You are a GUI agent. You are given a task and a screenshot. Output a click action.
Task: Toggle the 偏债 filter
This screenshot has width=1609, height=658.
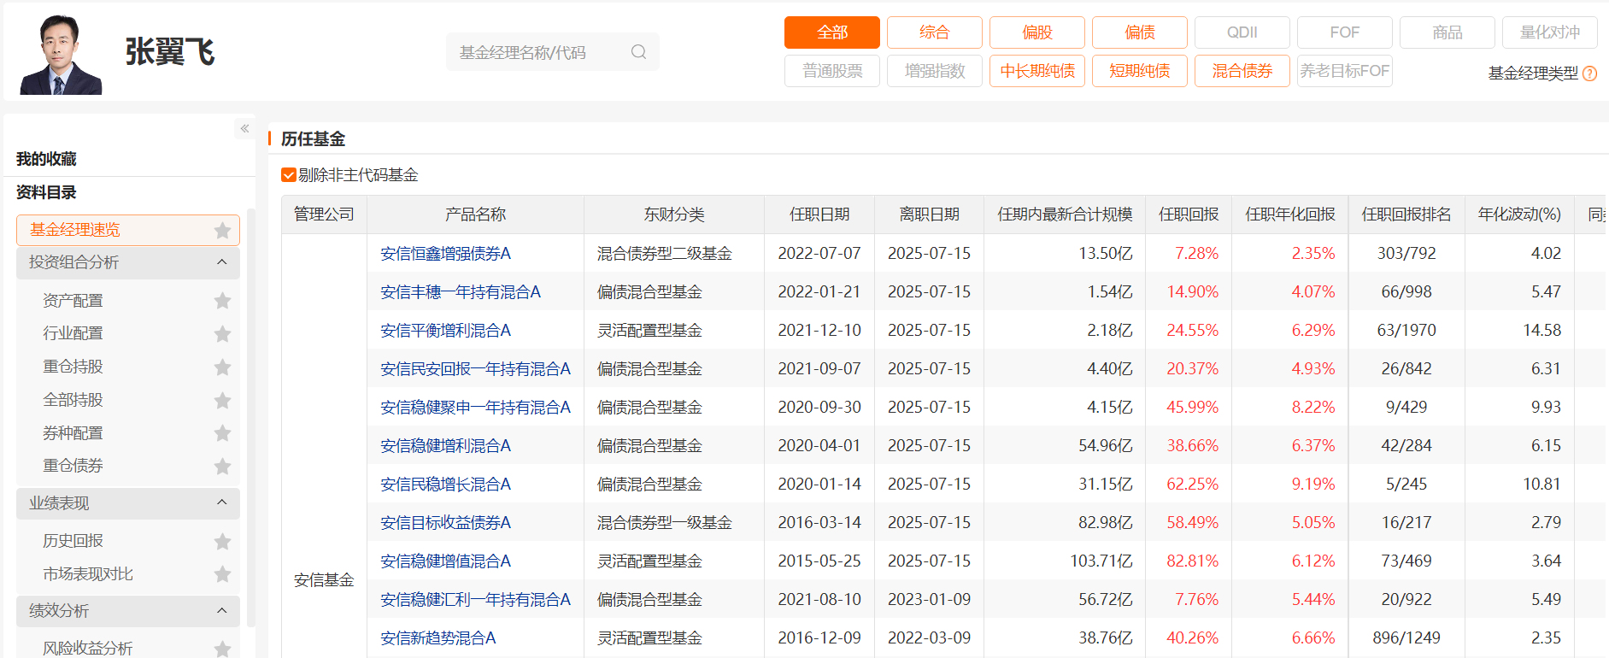(1140, 32)
